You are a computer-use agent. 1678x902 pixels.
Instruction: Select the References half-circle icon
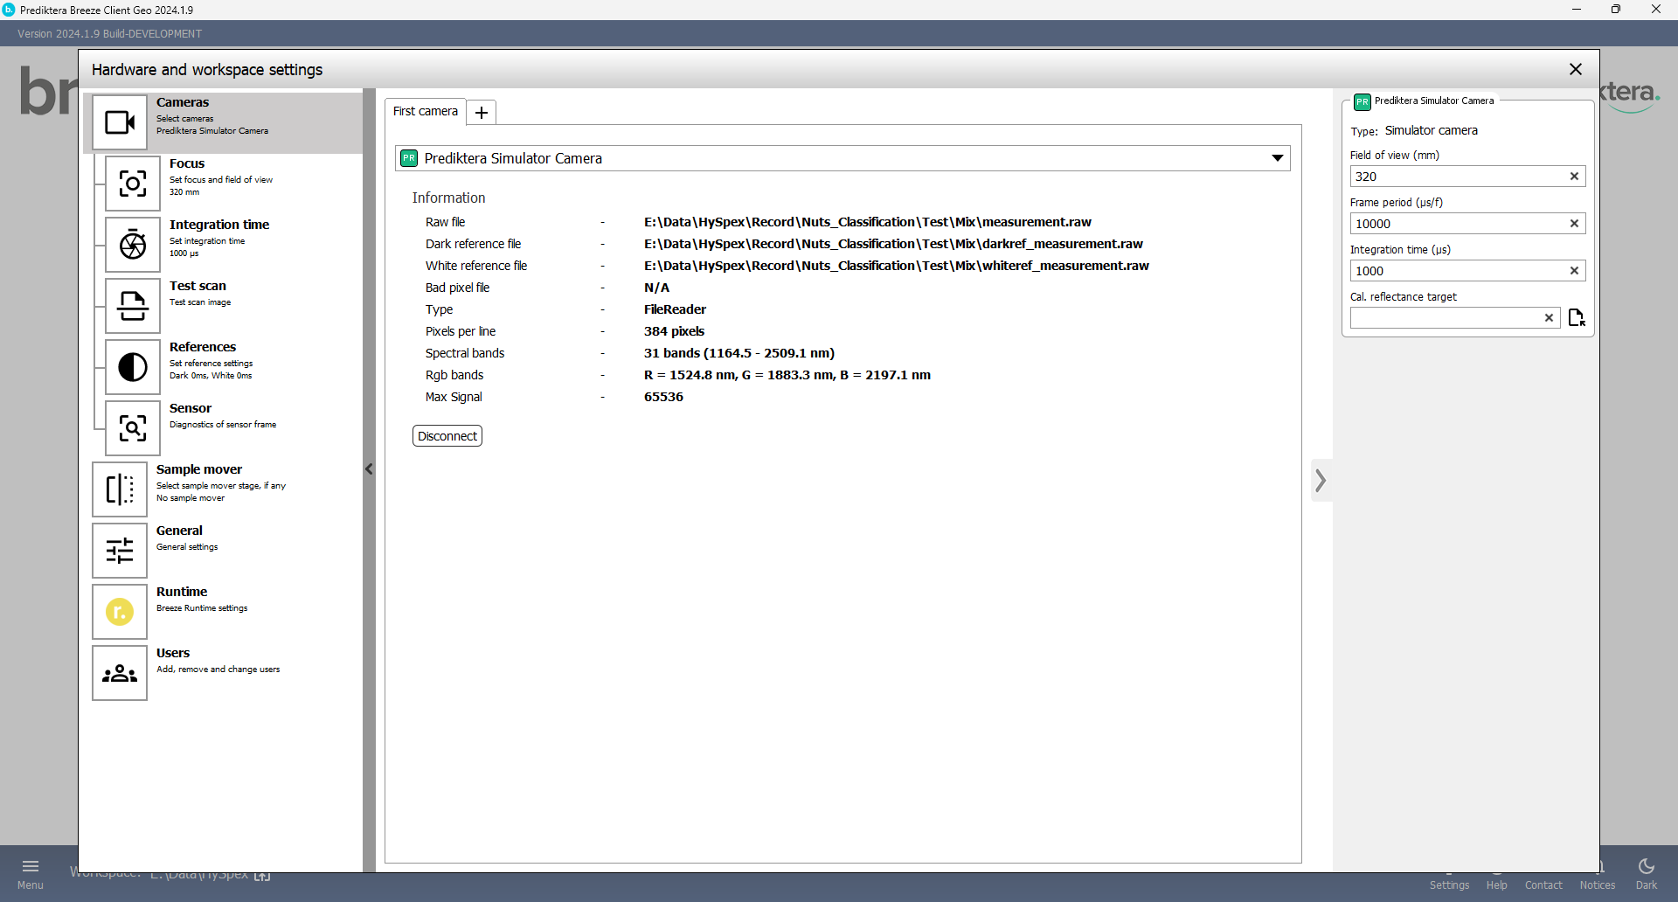click(x=133, y=367)
